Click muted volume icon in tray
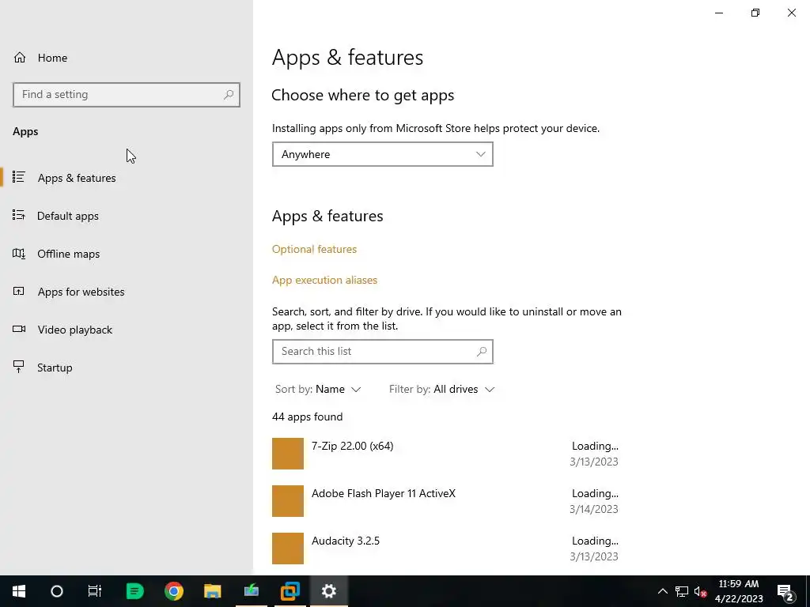This screenshot has height=607, width=810. [x=701, y=591]
